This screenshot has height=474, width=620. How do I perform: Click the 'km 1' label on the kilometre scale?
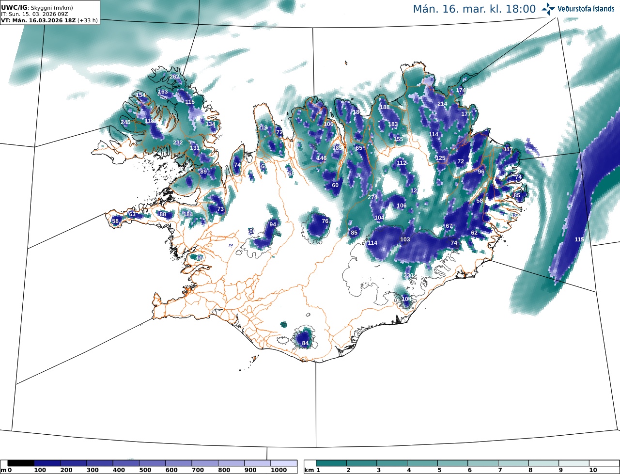pos(312,470)
